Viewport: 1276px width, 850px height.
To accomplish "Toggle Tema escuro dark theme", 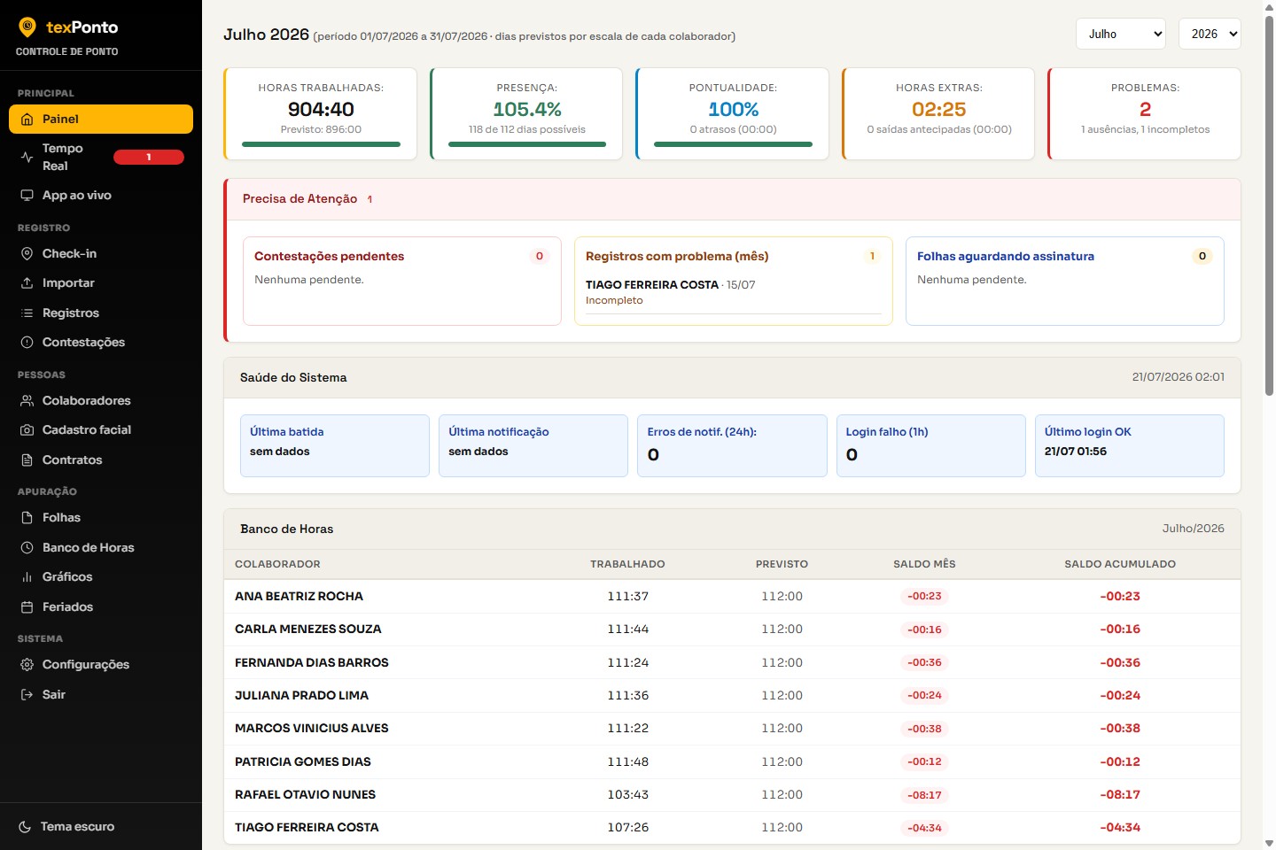I will 101,827.
